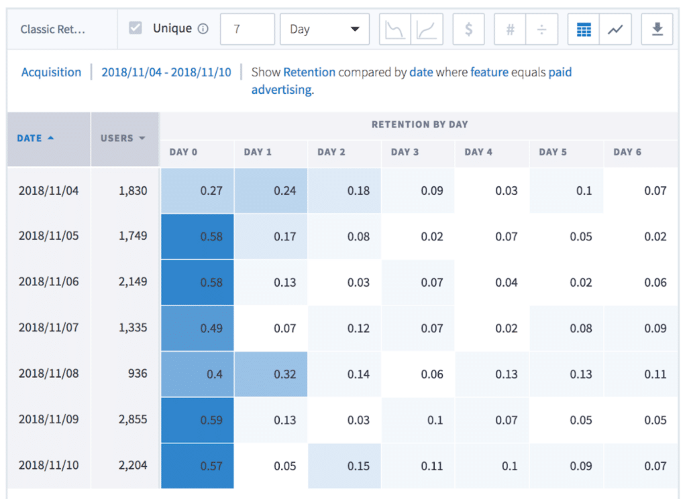The height and width of the screenshot is (499, 687).
Task: Open the 2018/11/04 - 2018/11/10 date range
Action: point(166,72)
